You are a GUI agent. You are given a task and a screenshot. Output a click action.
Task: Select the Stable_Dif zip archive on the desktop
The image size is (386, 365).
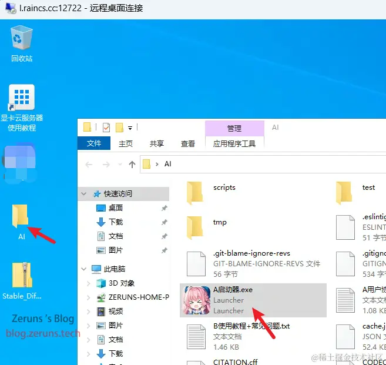tap(22, 281)
